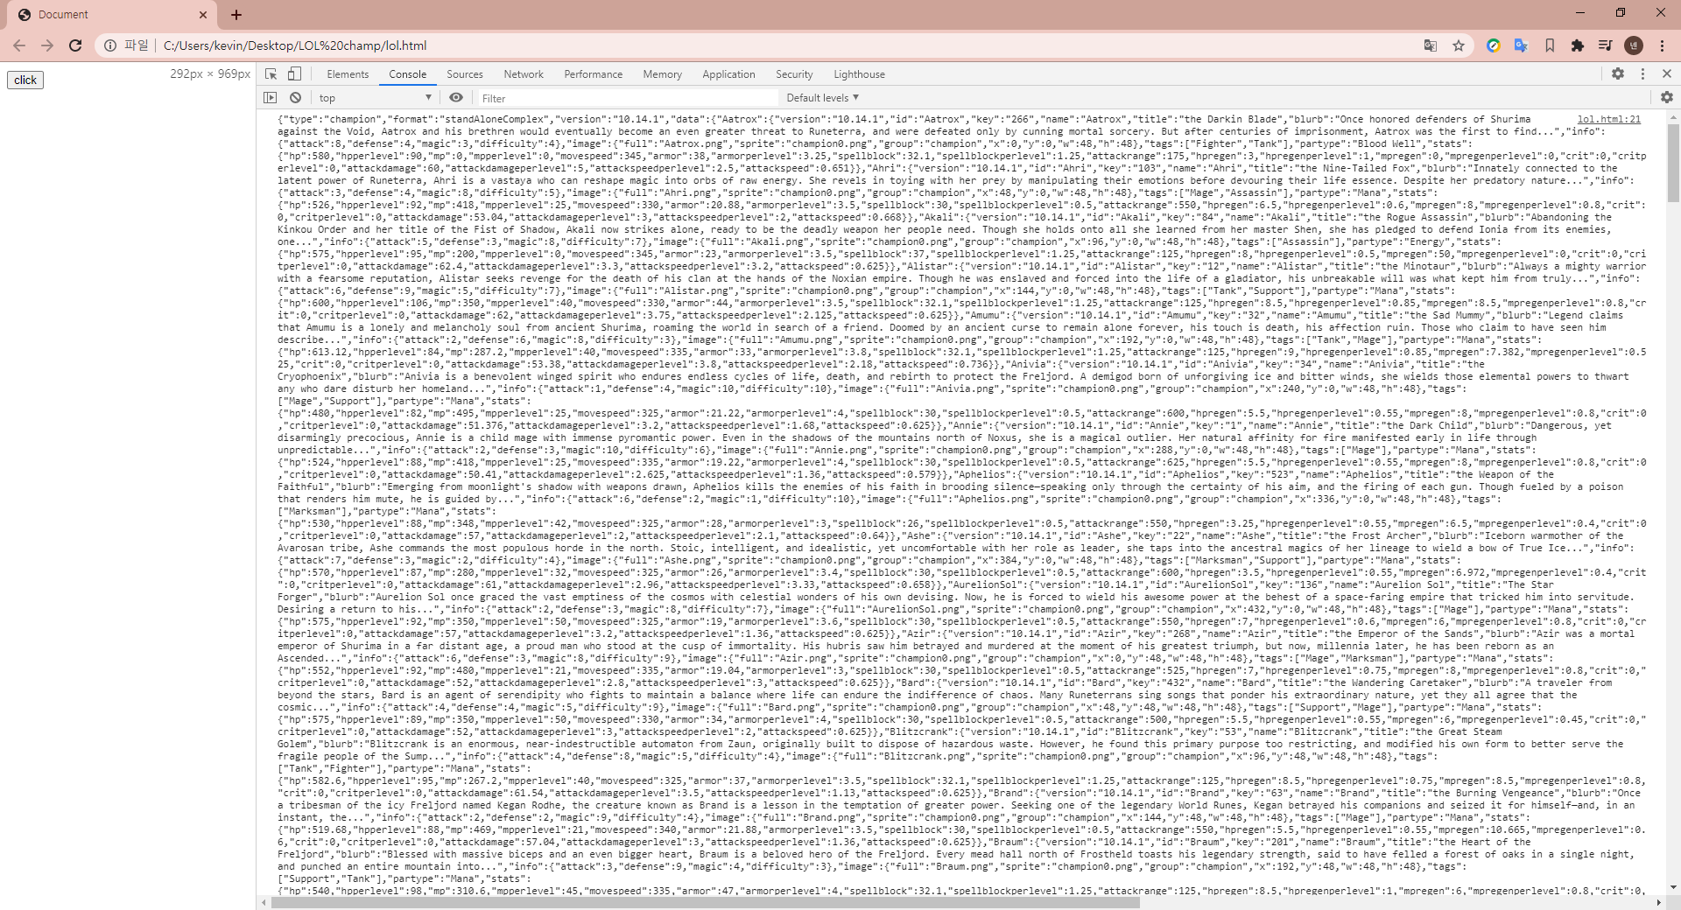Open site information icon in address bar
Viewport: 1681px width, 910px height.
point(110,45)
